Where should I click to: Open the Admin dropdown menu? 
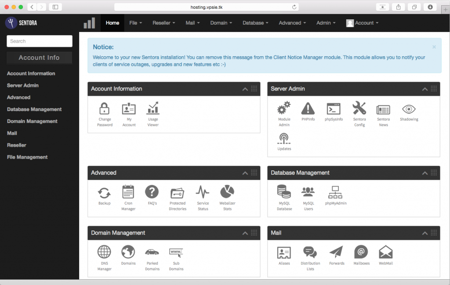[x=326, y=23]
